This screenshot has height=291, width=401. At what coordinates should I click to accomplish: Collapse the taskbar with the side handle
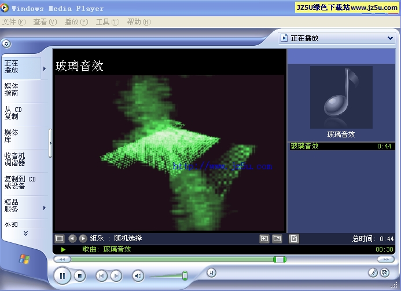coord(50,143)
